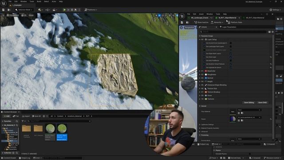Open the Window menu of main editor

[x=24, y=1]
